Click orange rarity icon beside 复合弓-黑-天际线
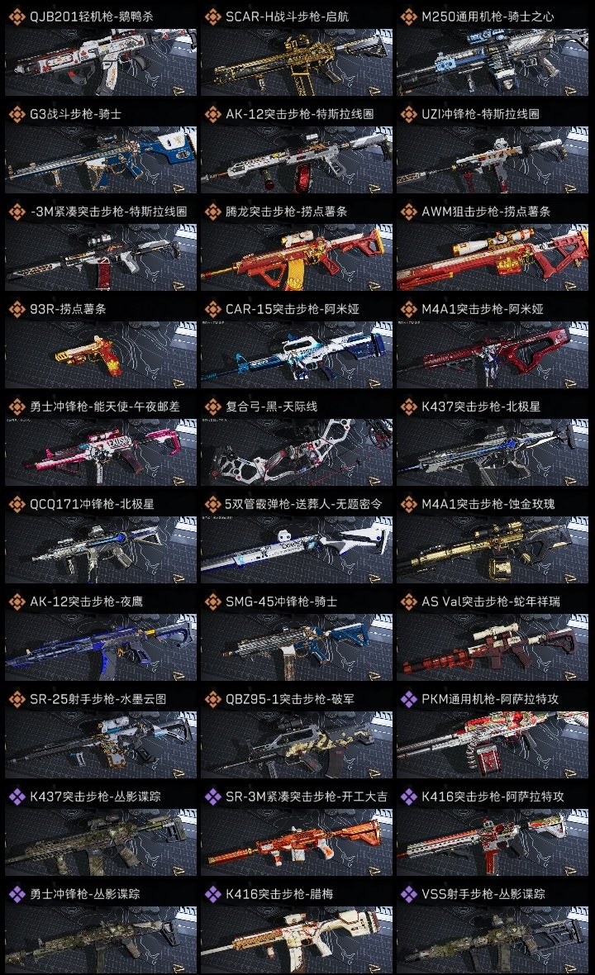This screenshot has height=975, width=595. point(212,407)
